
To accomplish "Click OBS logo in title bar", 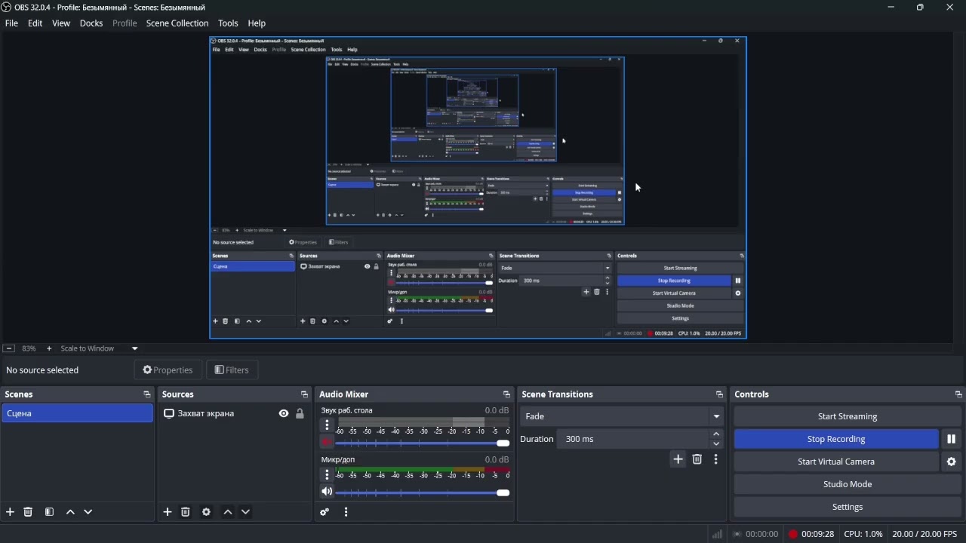I will [6, 8].
